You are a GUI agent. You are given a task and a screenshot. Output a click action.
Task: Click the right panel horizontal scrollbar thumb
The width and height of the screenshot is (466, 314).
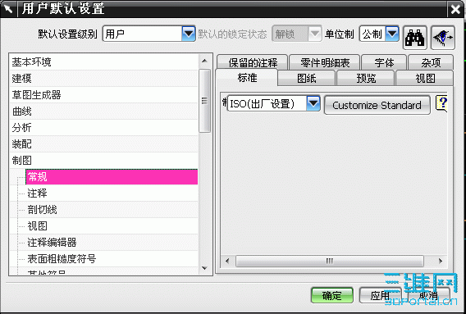pos(330,262)
